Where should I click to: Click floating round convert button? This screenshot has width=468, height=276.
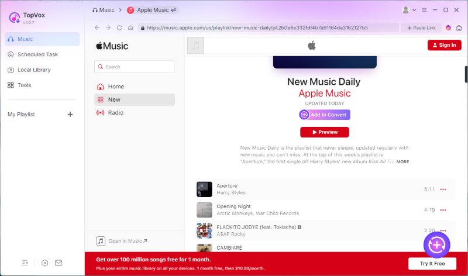point(436,245)
